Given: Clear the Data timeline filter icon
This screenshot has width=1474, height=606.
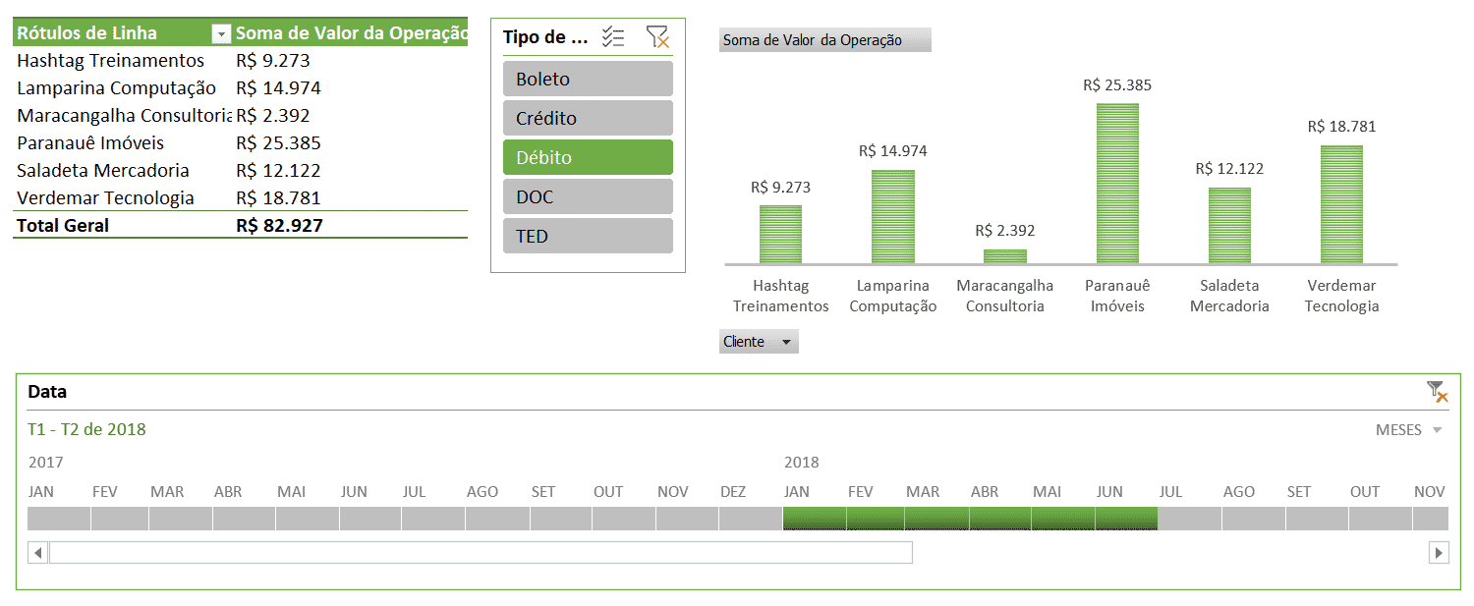Looking at the screenshot, I should point(1437,392).
